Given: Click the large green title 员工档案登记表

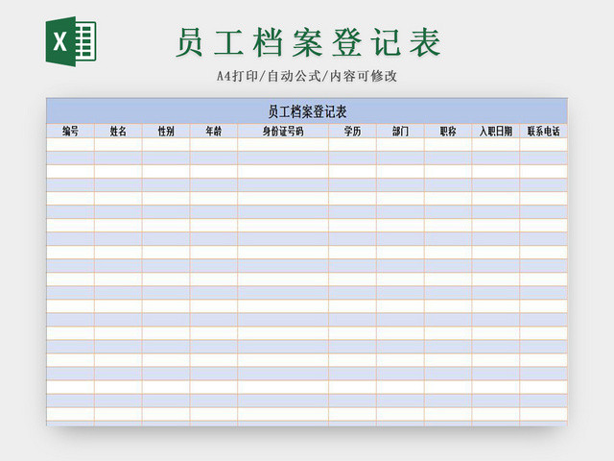Looking at the screenshot, I should (308, 42).
